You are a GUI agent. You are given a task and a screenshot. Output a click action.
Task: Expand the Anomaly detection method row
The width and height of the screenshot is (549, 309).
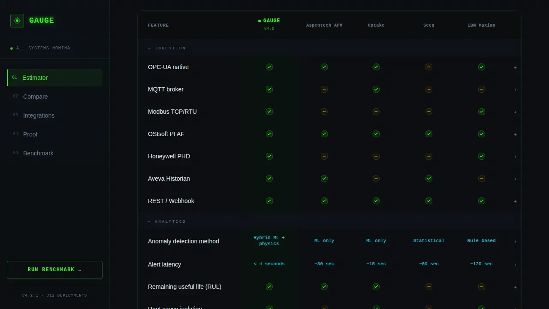coord(515,242)
